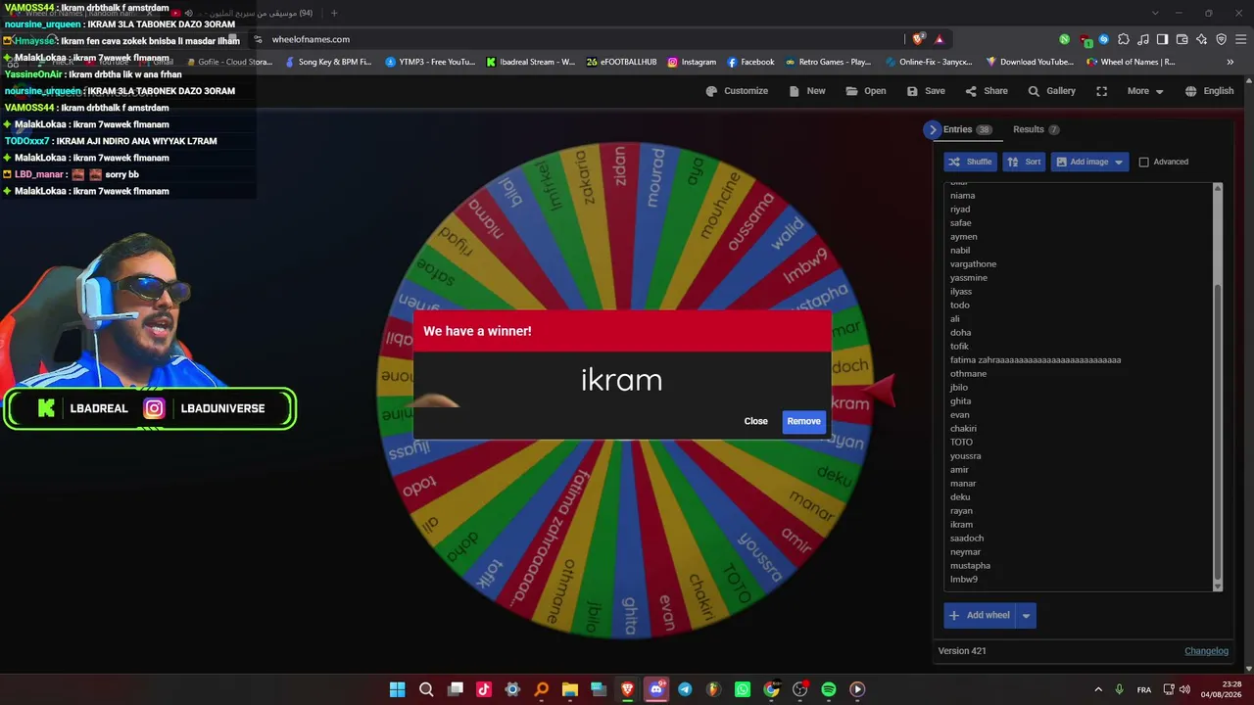Expand the More menu
Image resolution: width=1254 pixels, height=705 pixels.
pyautogui.click(x=1145, y=91)
